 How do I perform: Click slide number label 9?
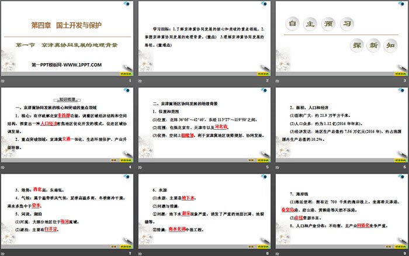tap(404, 254)
